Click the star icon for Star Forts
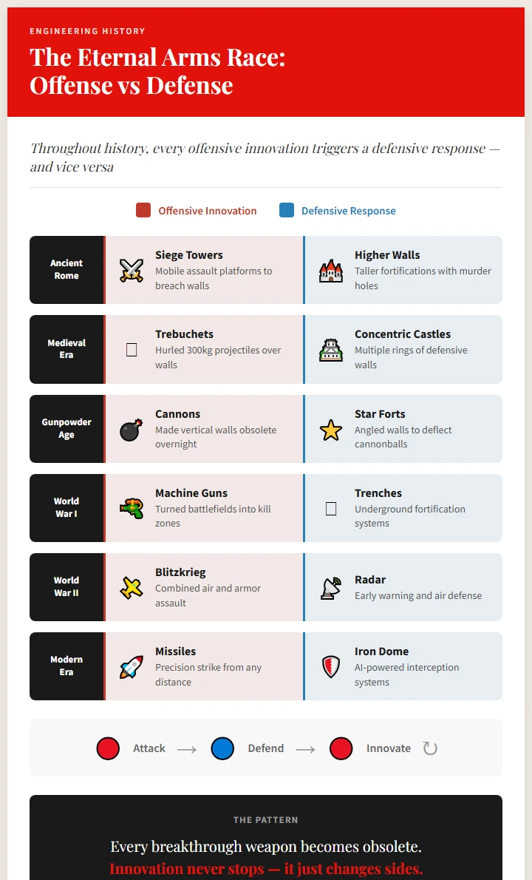Screen dimensions: 532x880 point(331,429)
